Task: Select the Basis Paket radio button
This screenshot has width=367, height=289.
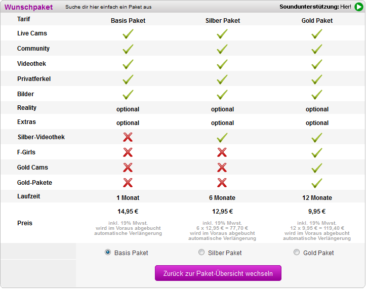Action: (108, 252)
